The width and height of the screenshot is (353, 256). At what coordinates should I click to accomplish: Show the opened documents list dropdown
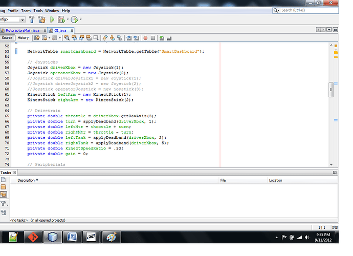point(329,30)
